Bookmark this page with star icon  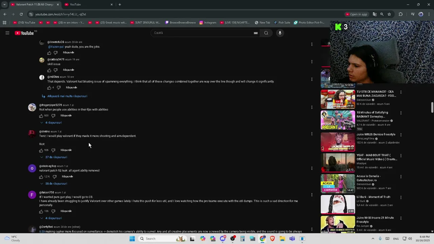point(389,14)
